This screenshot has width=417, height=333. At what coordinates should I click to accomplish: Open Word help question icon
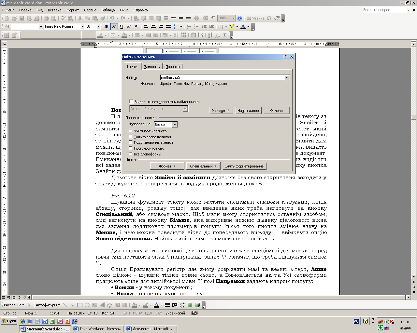click(239, 18)
